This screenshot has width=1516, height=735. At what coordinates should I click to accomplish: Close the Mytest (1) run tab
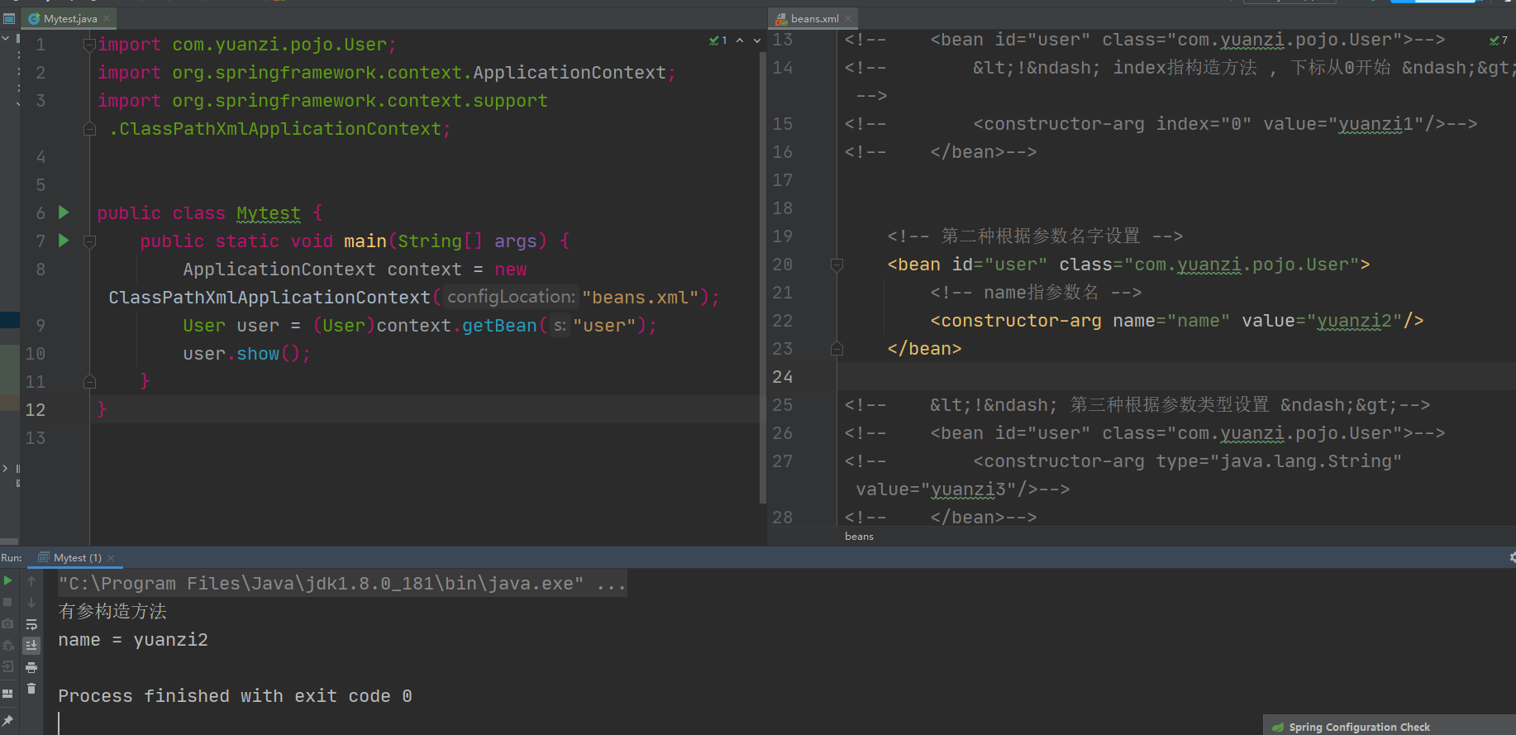[111, 557]
